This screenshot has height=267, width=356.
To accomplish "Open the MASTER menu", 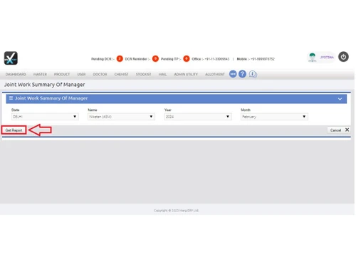I will [x=40, y=74].
